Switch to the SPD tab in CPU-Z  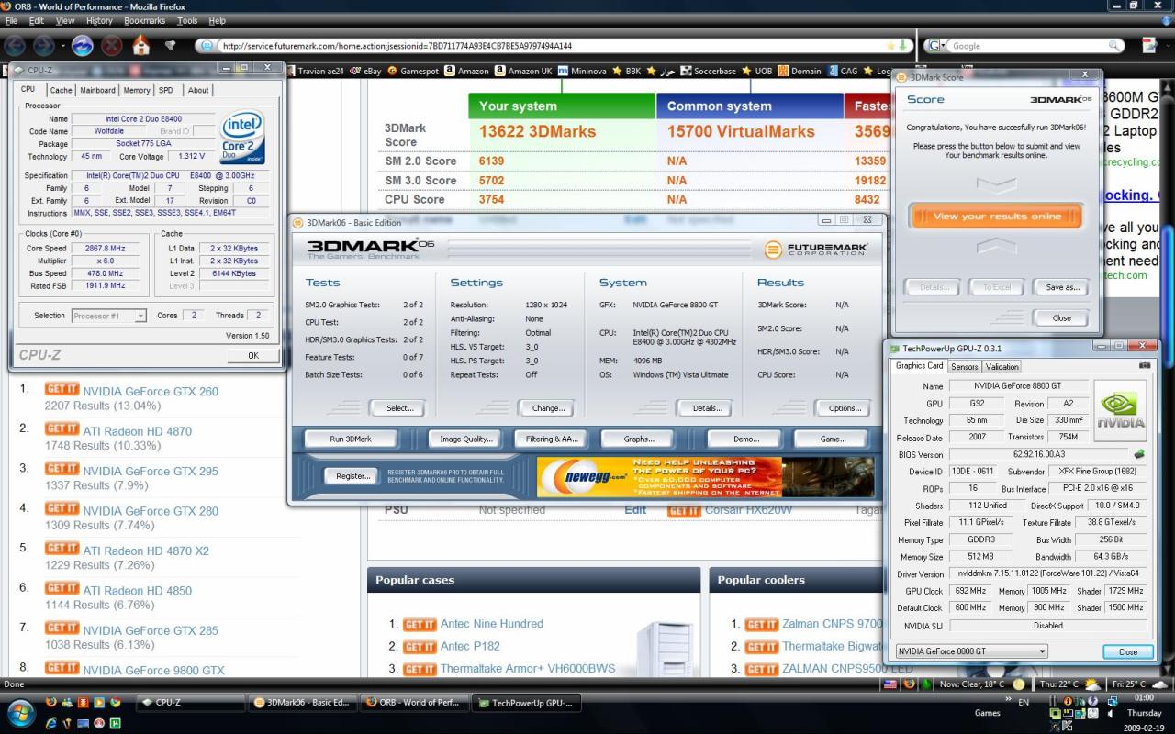tap(166, 90)
